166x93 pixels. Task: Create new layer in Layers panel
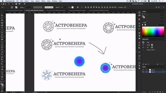tap(160, 92)
